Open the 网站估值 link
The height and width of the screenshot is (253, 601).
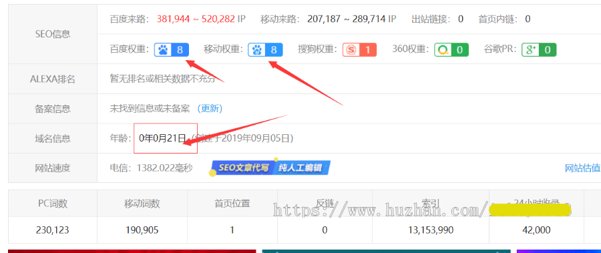582,168
